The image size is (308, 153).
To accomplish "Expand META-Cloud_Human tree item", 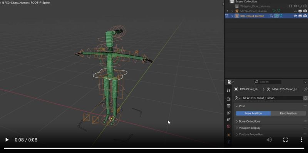I will pos(232,11).
